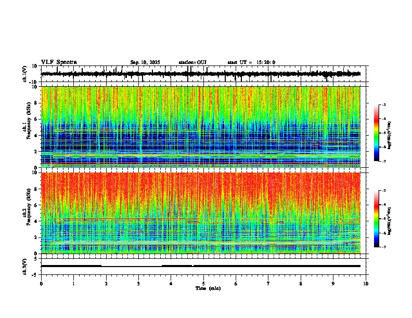Image resolution: width=412 pixels, height=318 pixels.
Task: Click the "5" tick on ch.3(V) axis
Action: (36, 259)
